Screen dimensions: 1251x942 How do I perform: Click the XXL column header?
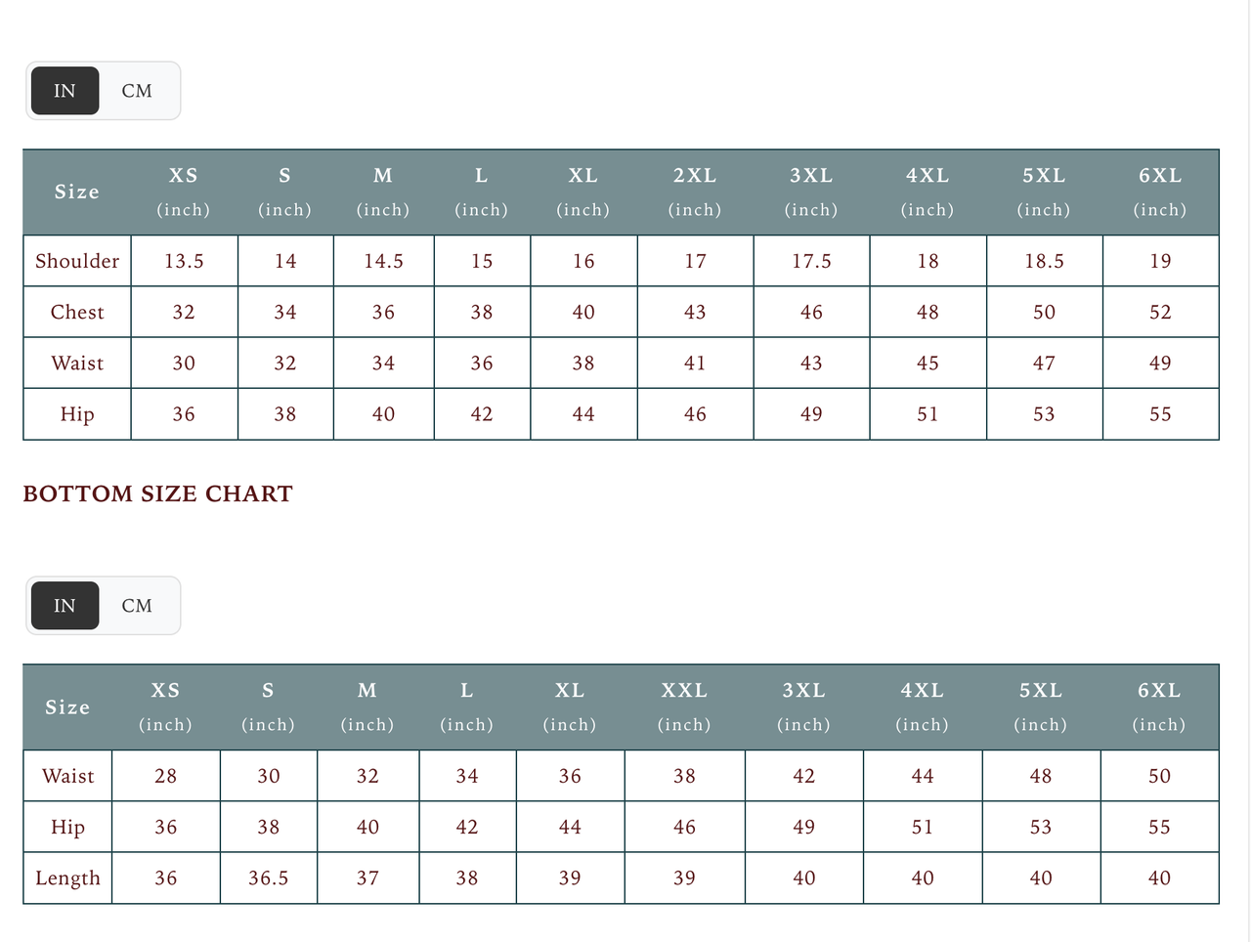point(684,691)
